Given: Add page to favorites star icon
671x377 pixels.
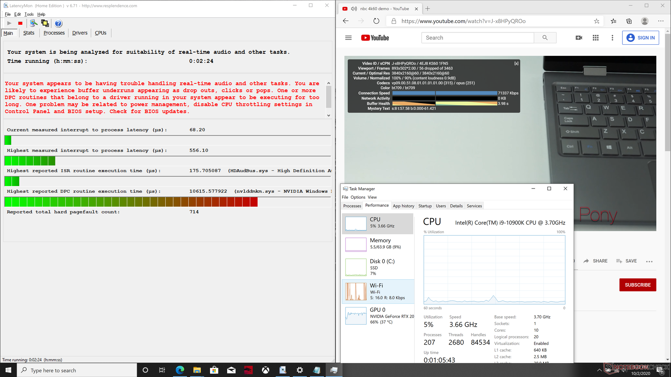Looking at the screenshot, I should click(597, 21).
